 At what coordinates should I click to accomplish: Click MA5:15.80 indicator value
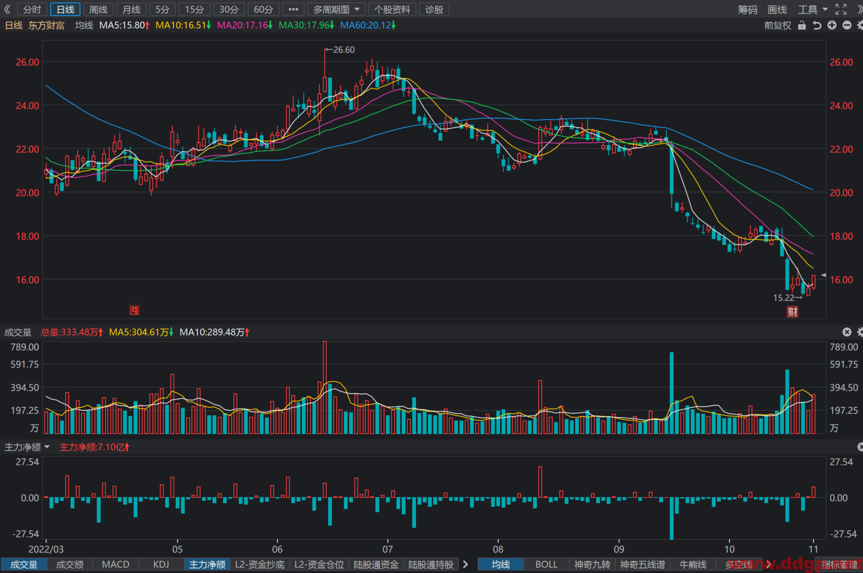coord(124,25)
